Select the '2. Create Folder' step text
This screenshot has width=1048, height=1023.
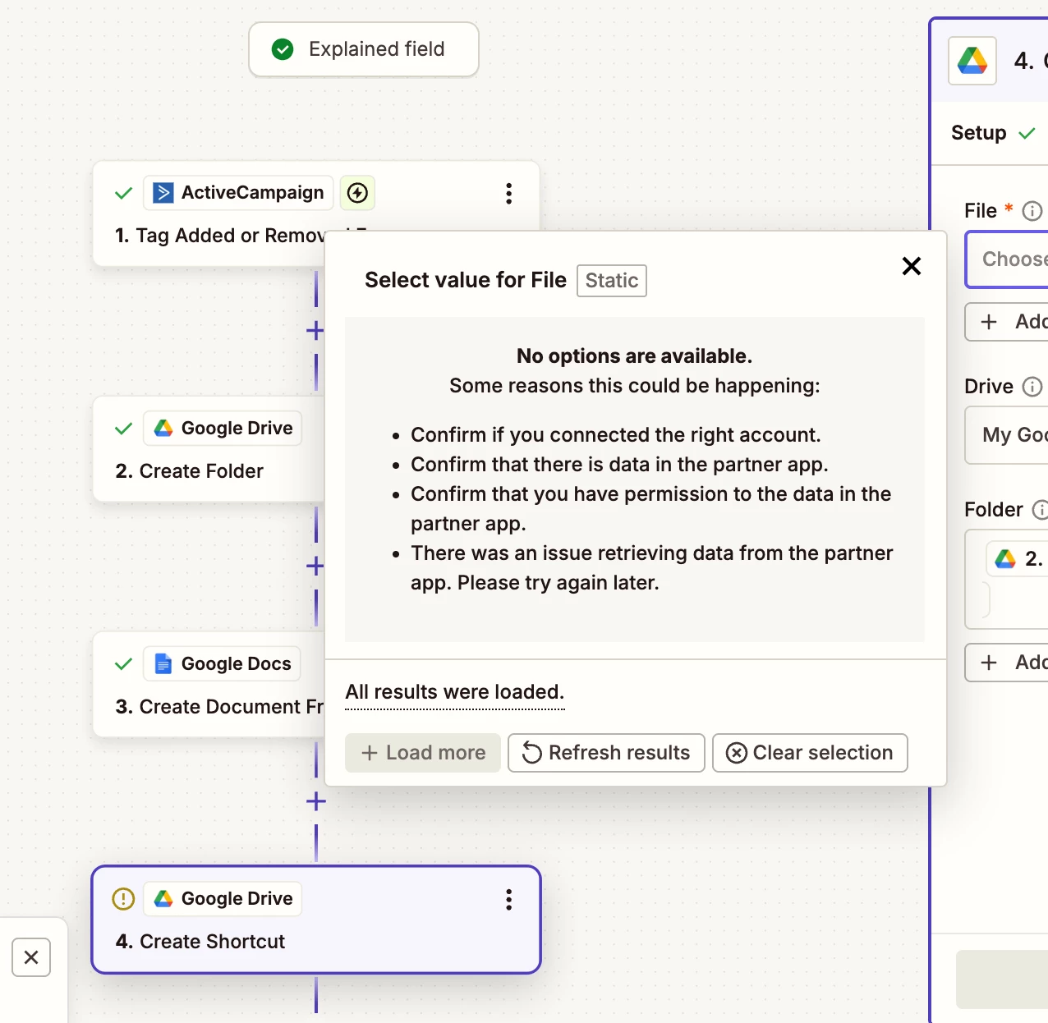(x=190, y=471)
